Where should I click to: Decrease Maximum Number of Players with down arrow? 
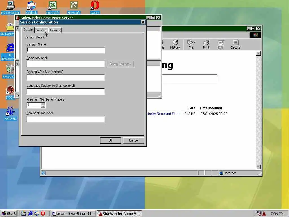tap(43, 107)
